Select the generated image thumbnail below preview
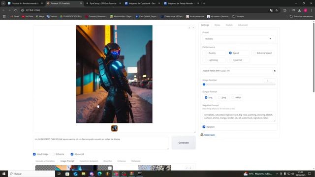Image resolution: width=315 pixels, height=177 pixels. click(114, 128)
